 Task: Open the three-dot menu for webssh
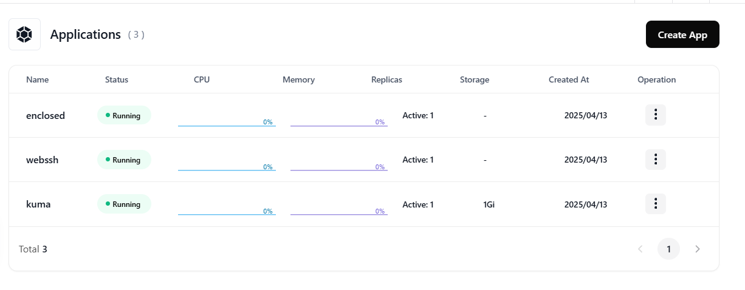click(656, 160)
